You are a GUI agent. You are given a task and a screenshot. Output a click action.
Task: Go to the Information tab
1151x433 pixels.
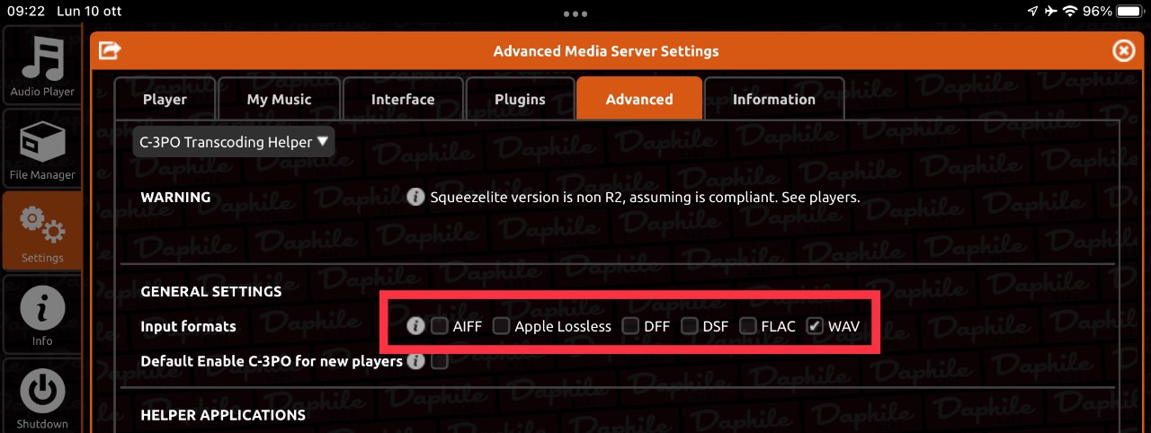(774, 99)
